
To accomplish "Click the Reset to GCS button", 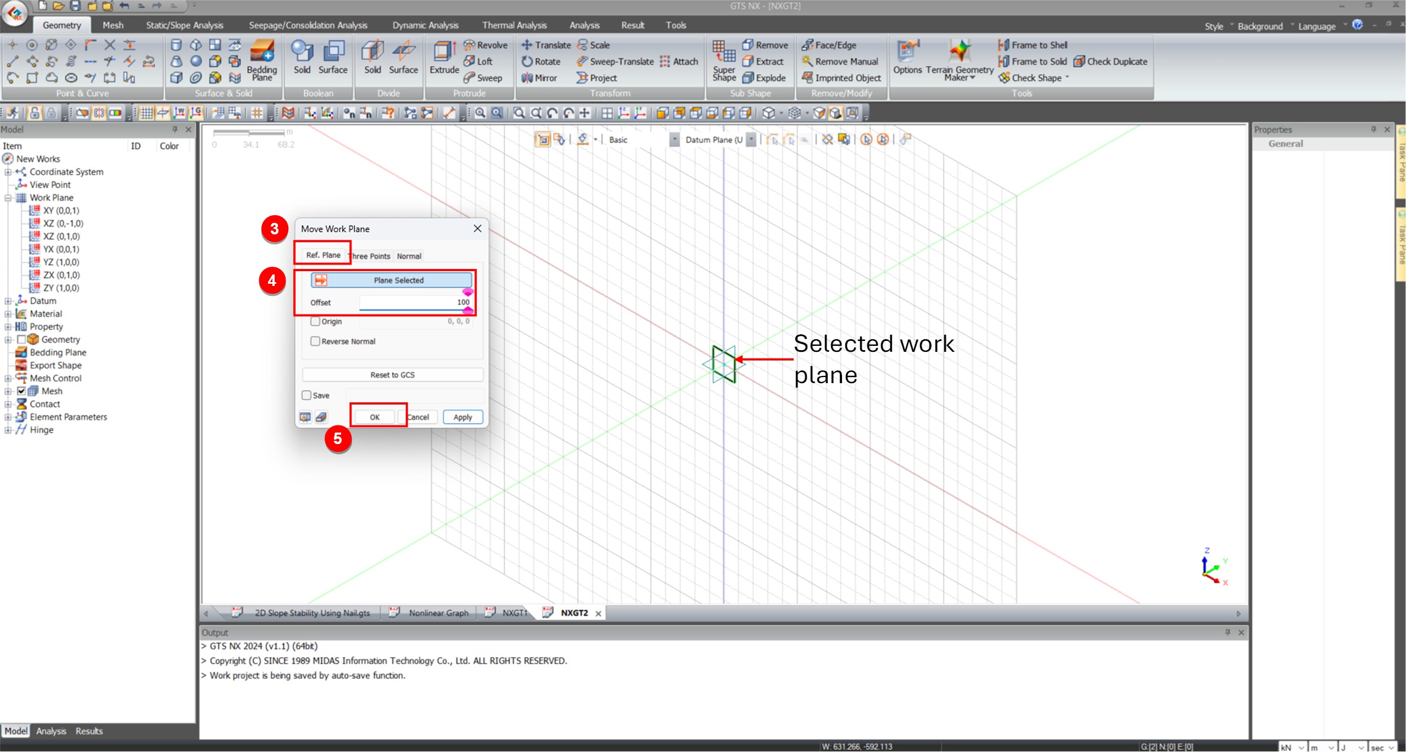I will [x=392, y=375].
